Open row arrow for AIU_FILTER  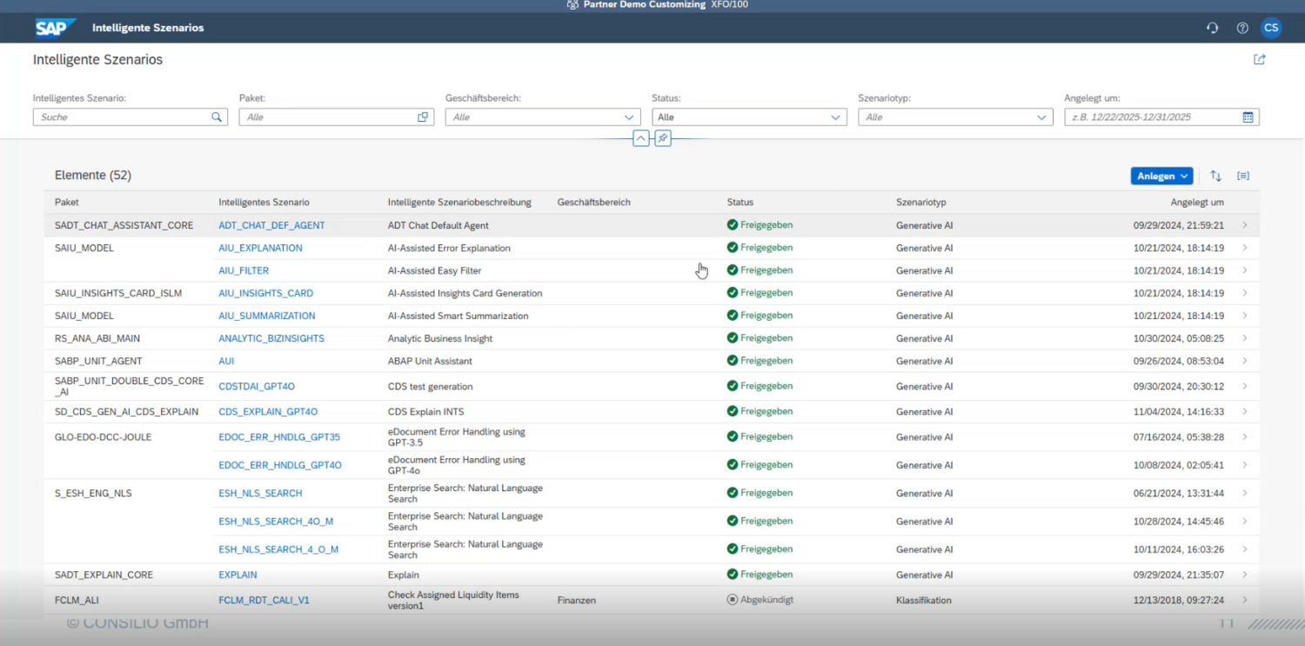click(1245, 270)
